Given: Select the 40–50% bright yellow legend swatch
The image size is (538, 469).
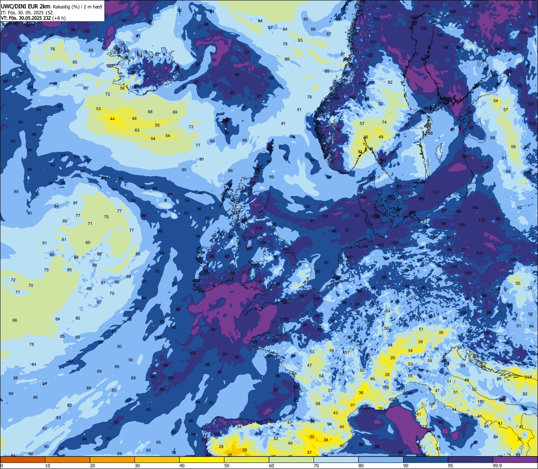Looking at the screenshot, I should (x=202, y=459).
